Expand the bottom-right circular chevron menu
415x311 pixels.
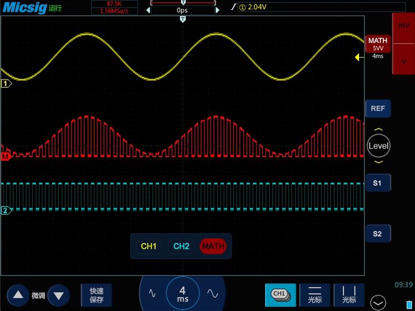[379, 301]
